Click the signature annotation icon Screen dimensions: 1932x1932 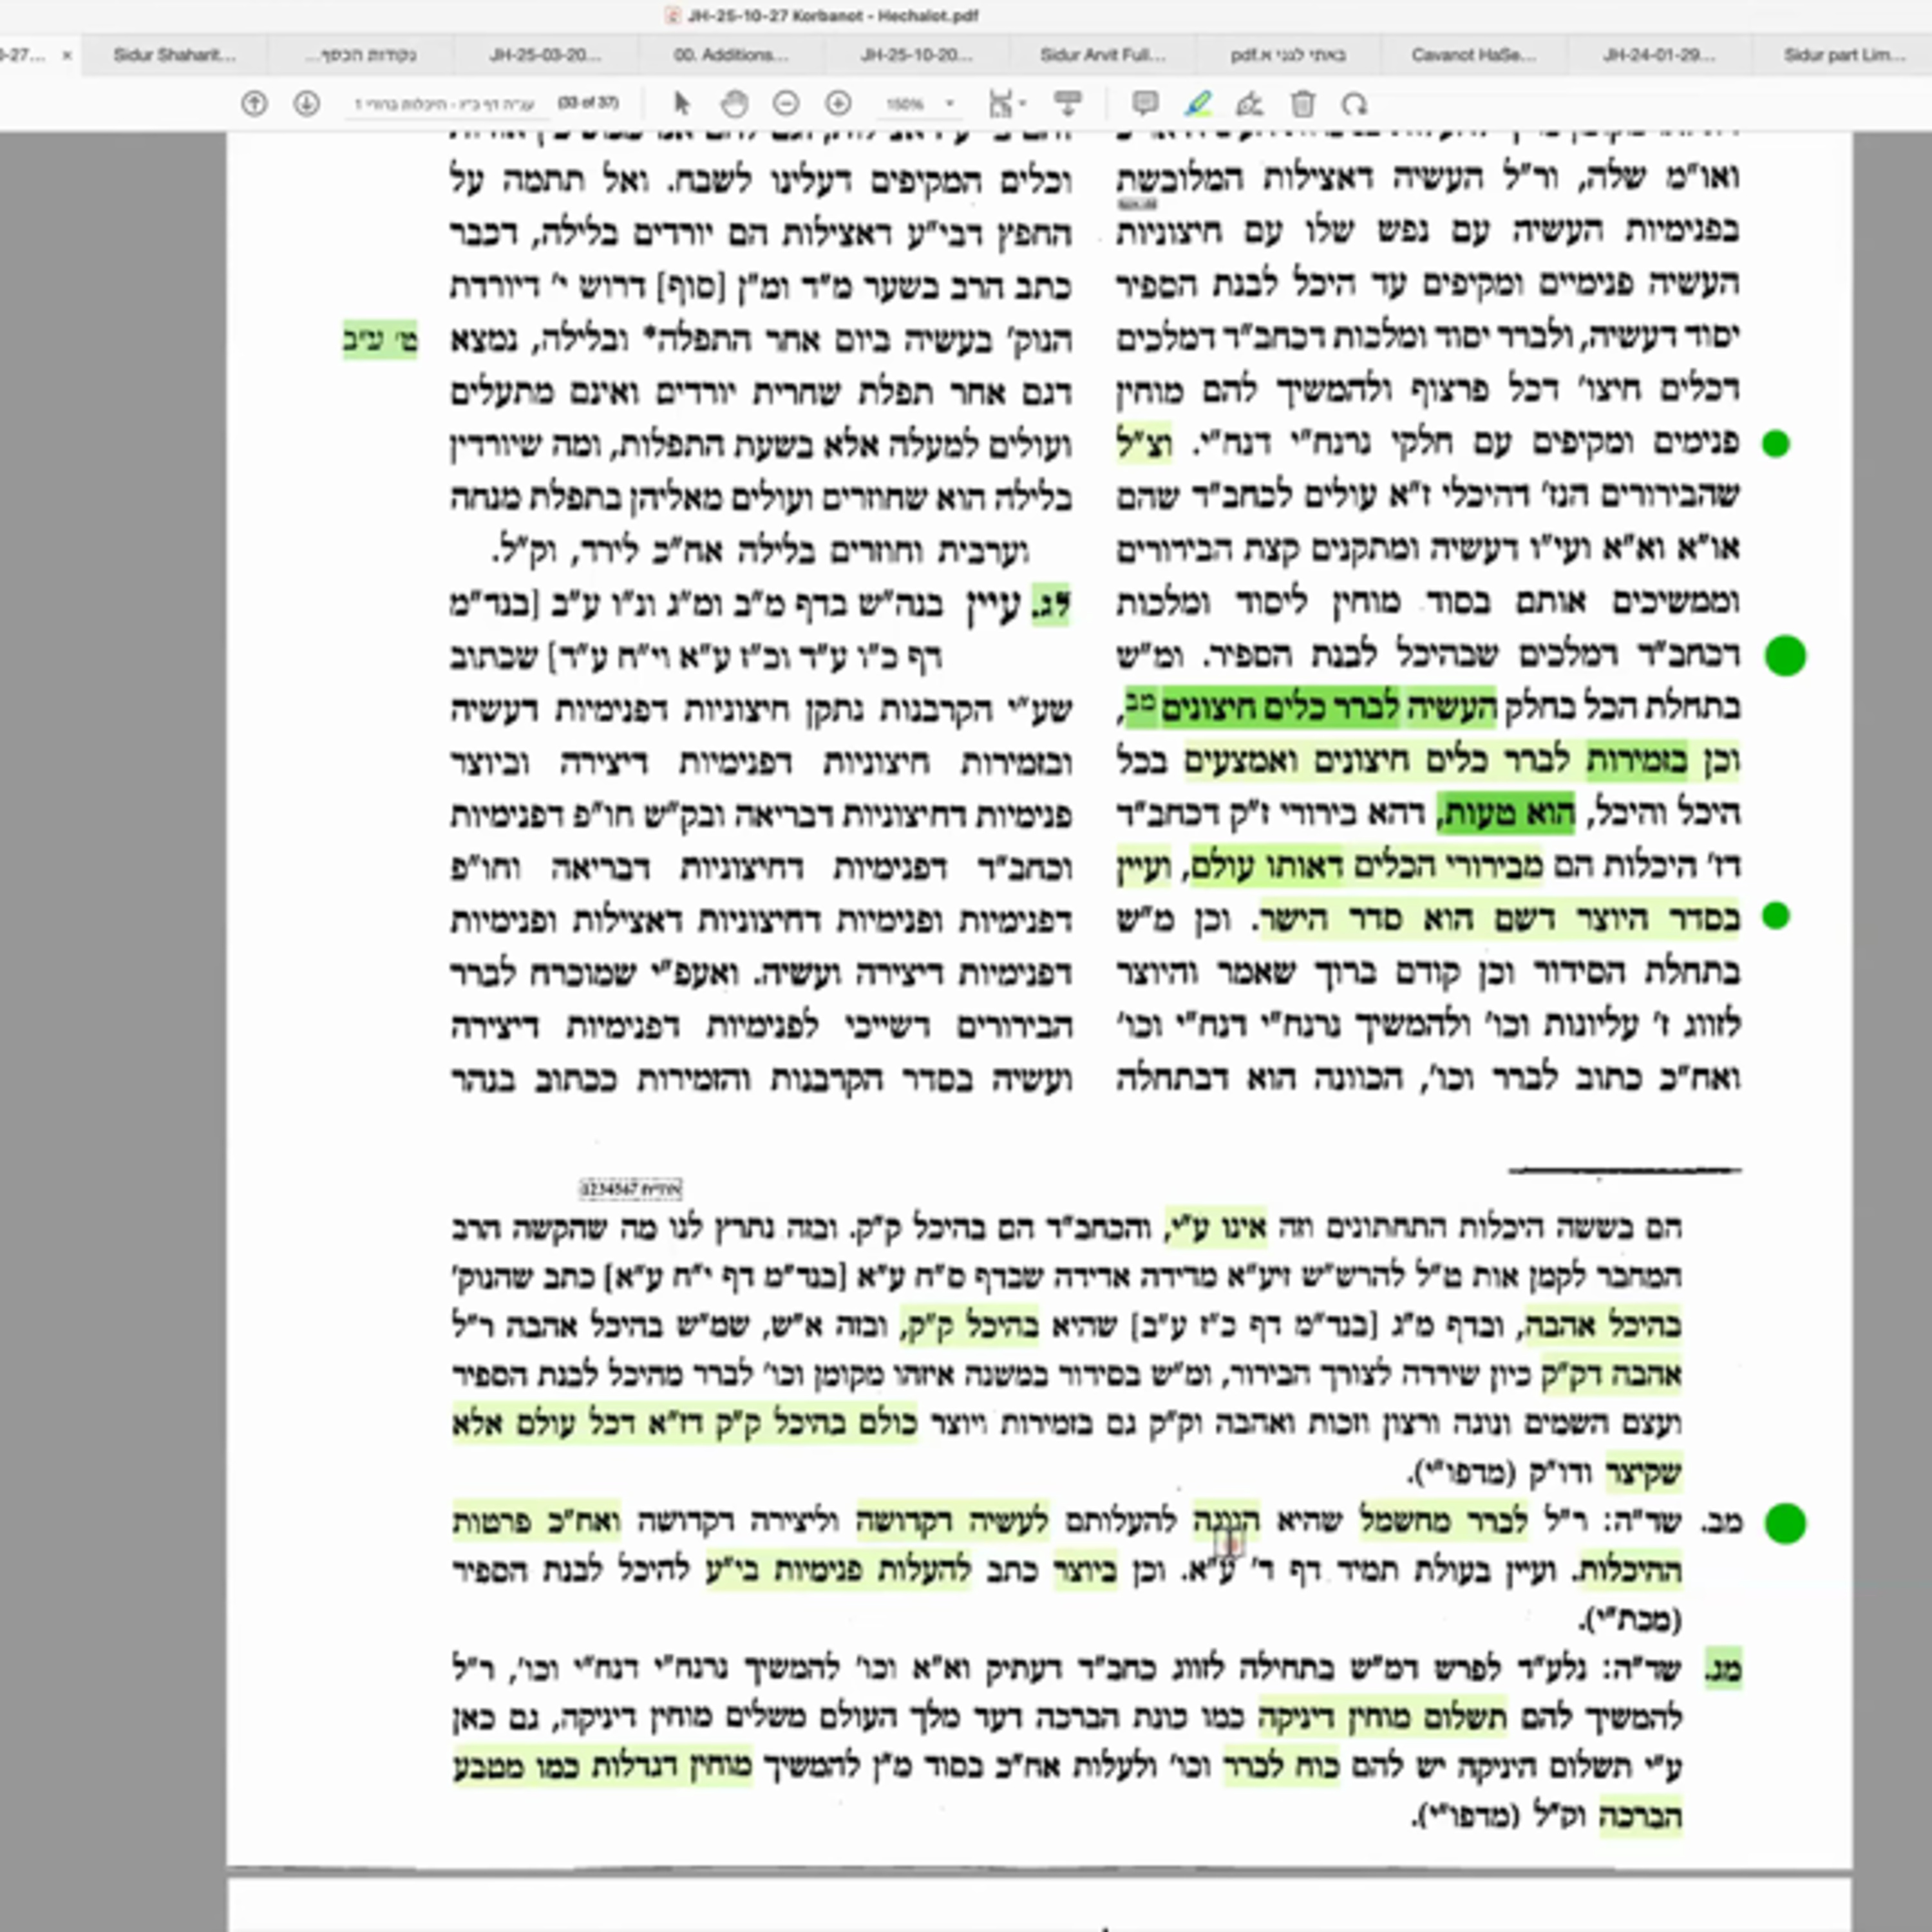[1251, 103]
